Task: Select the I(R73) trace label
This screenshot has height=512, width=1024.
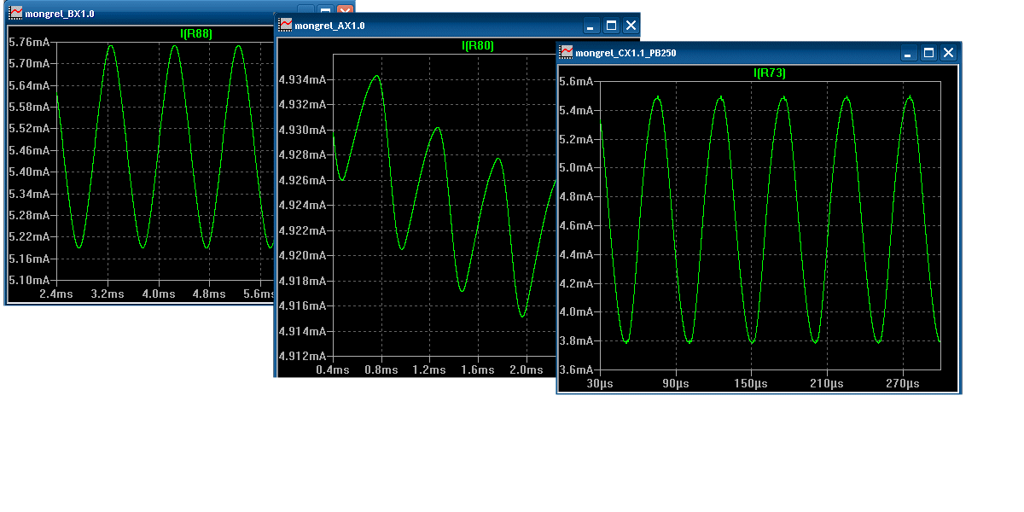Action: point(769,73)
